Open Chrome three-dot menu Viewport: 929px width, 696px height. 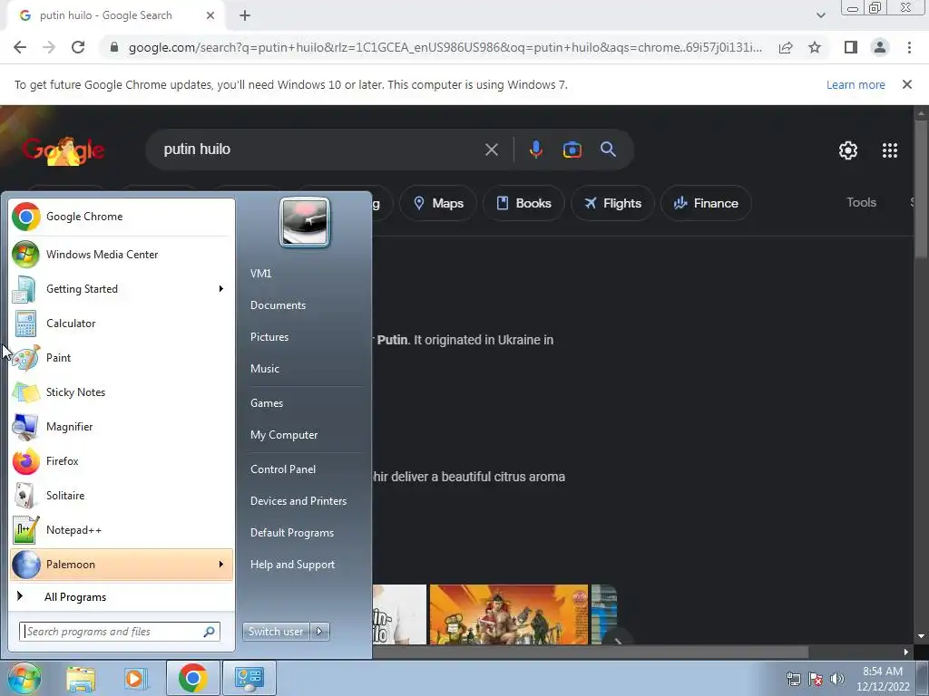(909, 47)
